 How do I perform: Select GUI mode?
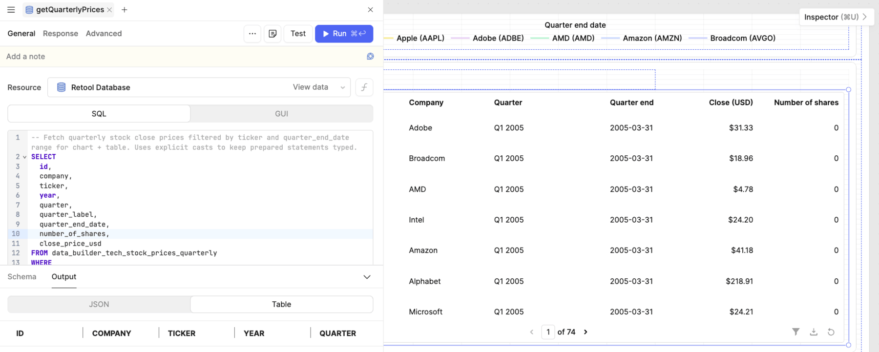(282, 114)
